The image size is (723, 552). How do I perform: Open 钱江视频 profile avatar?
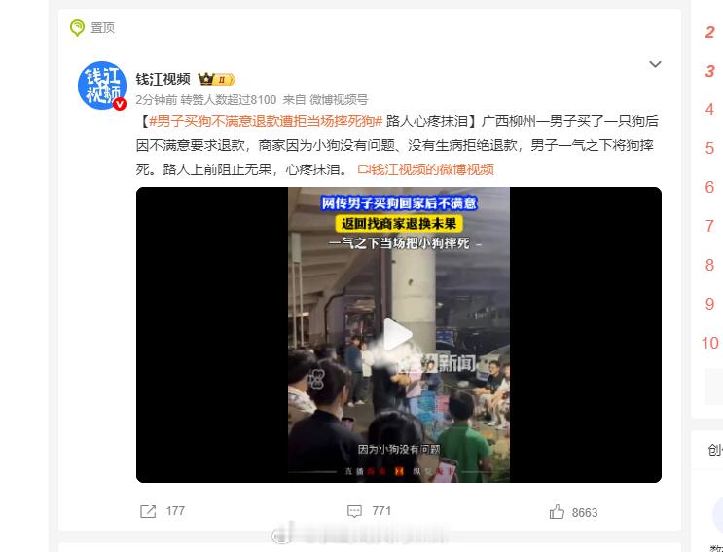[x=102, y=86]
